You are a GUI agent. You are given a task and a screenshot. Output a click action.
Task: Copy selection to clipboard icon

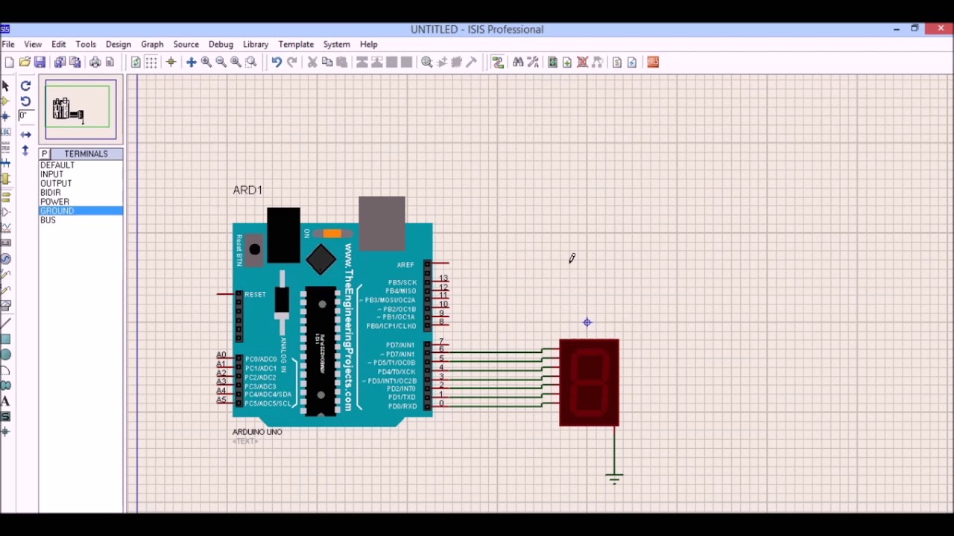(327, 63)
